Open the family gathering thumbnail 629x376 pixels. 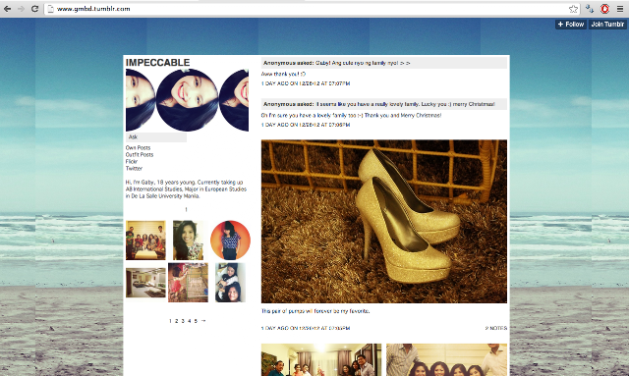coord(145,241)
